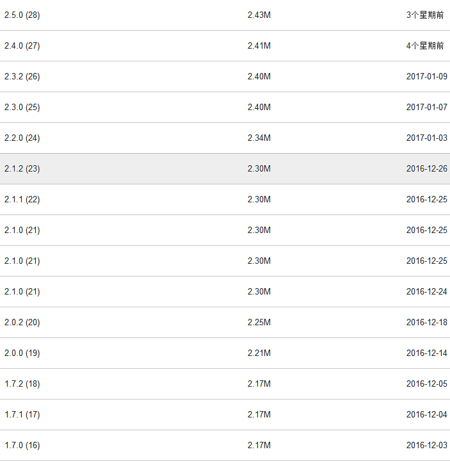Click the 2.43M file size
450x461 pixels.
click(259, 15)
